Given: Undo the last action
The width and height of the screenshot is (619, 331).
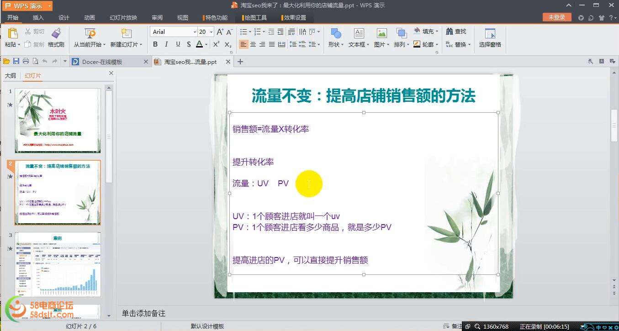Looking at the screenshot, I should 45,61.
